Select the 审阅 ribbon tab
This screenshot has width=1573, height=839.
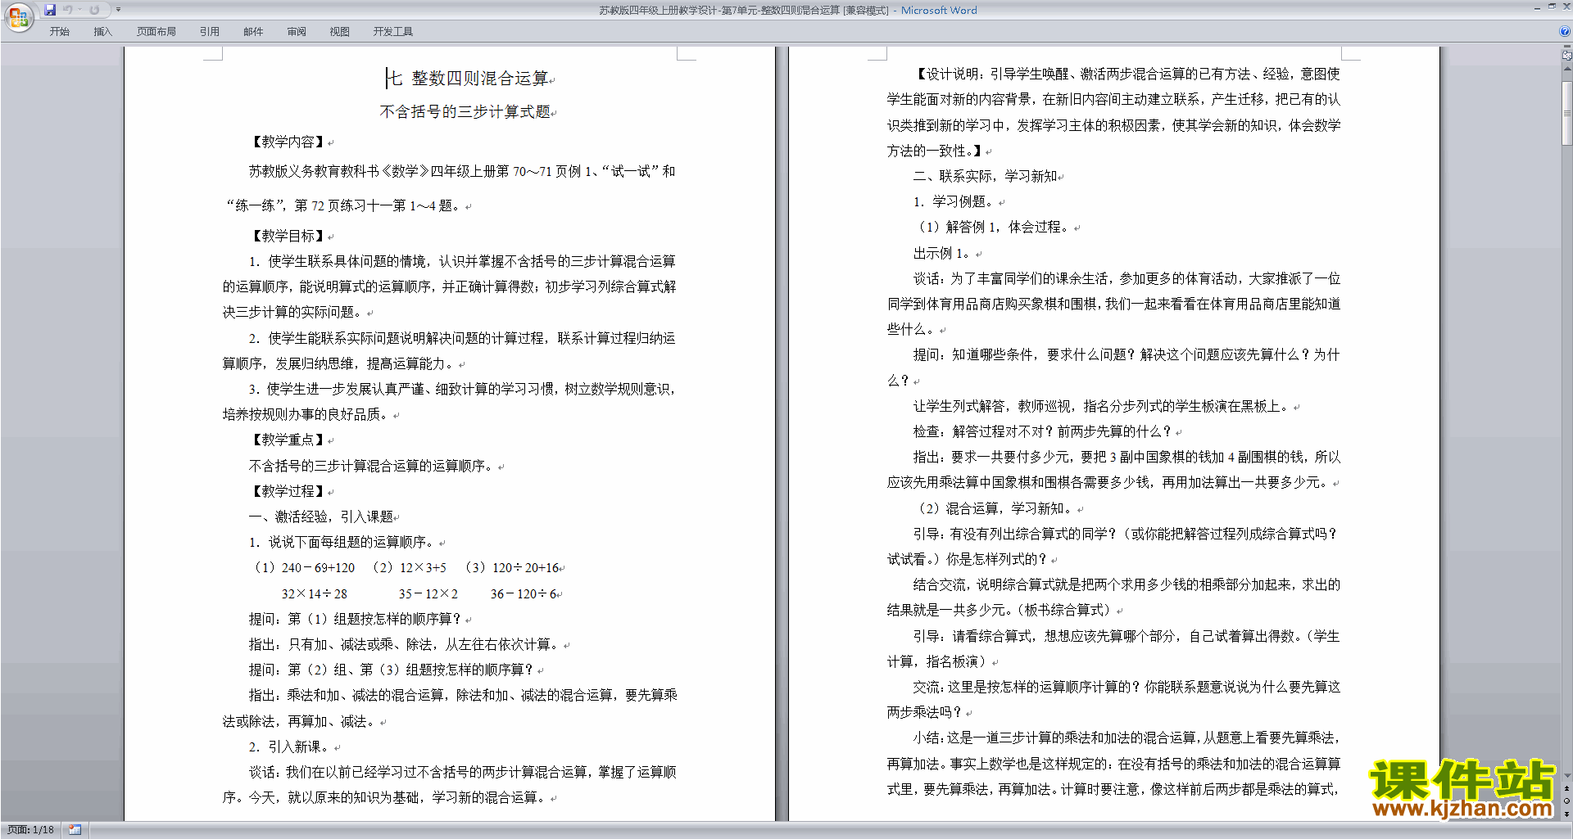[297, 31]
